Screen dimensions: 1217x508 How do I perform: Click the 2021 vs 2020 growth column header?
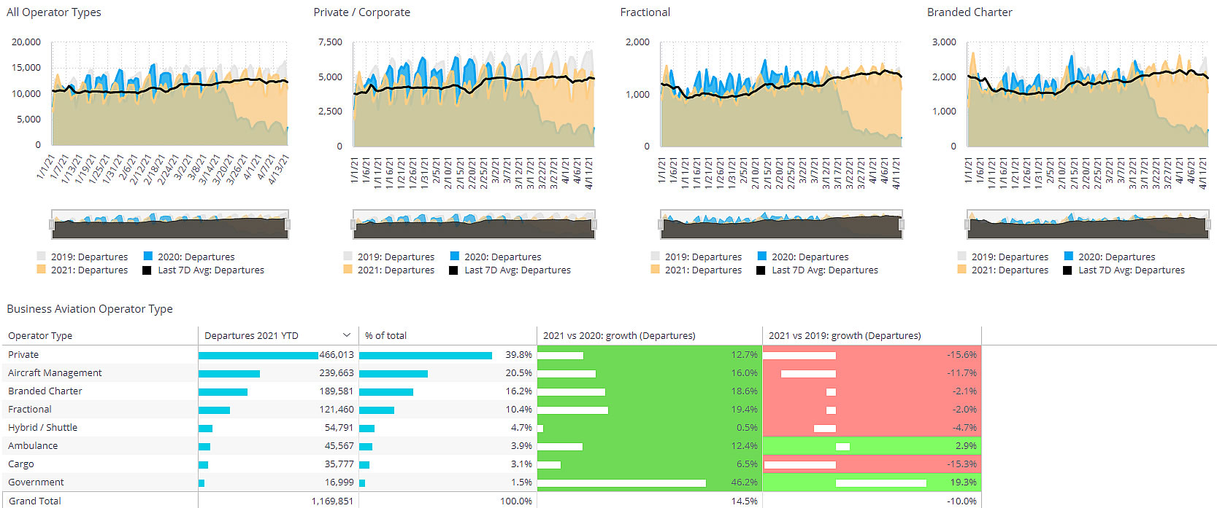(x=619, y=335)
